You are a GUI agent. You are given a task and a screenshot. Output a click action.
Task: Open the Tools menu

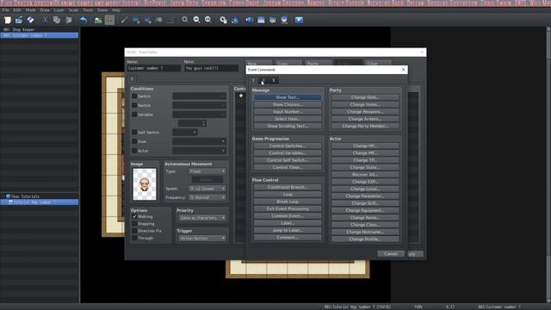click(x=88, y=10)
